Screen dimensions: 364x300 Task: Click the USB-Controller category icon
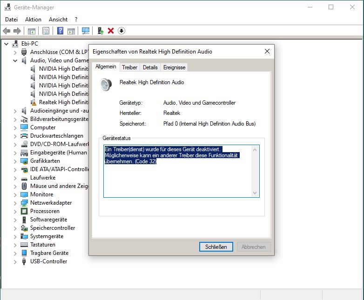[x=24, y=261]
